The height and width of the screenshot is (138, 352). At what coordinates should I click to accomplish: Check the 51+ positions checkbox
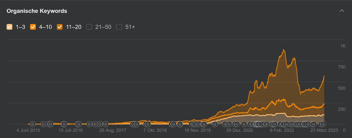[119, 27]
